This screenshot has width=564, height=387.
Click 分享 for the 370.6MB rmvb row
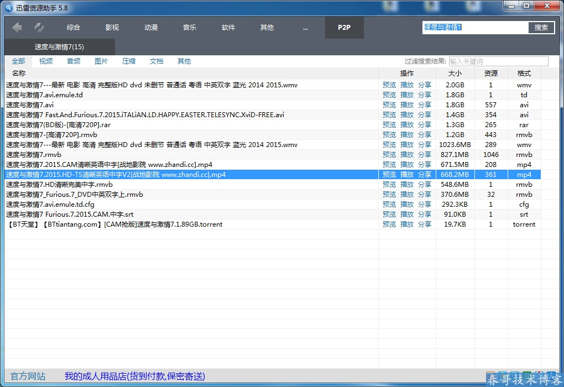[425, 195]
